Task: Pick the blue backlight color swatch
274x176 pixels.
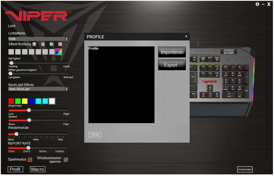Action: point(31,101)
